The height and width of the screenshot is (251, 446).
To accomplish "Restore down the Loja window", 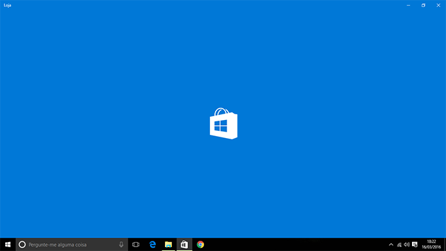I will coord(424,5).
